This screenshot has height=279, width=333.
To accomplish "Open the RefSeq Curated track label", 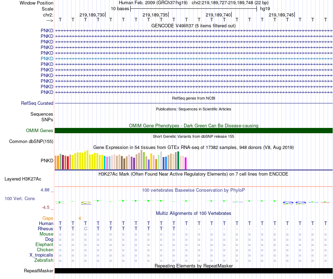I will coord(37,103).
